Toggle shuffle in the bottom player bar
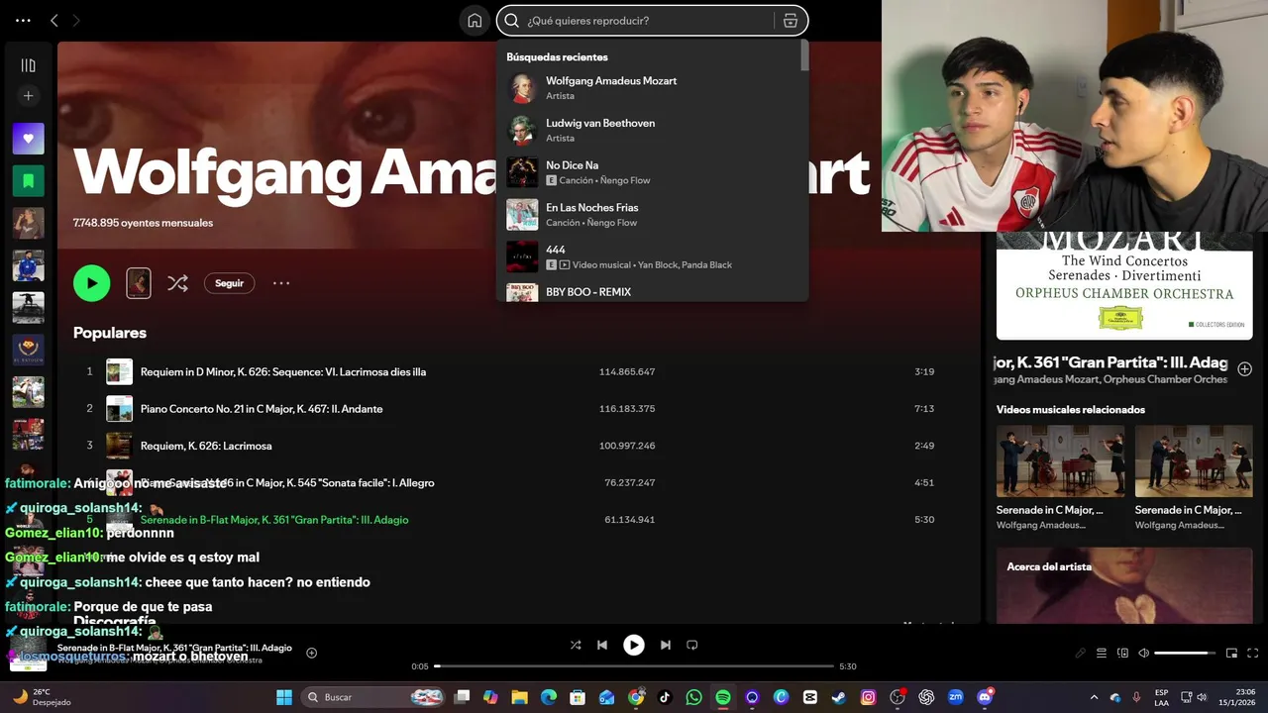Screen dimensions: 1268x713 click(576, 645)
